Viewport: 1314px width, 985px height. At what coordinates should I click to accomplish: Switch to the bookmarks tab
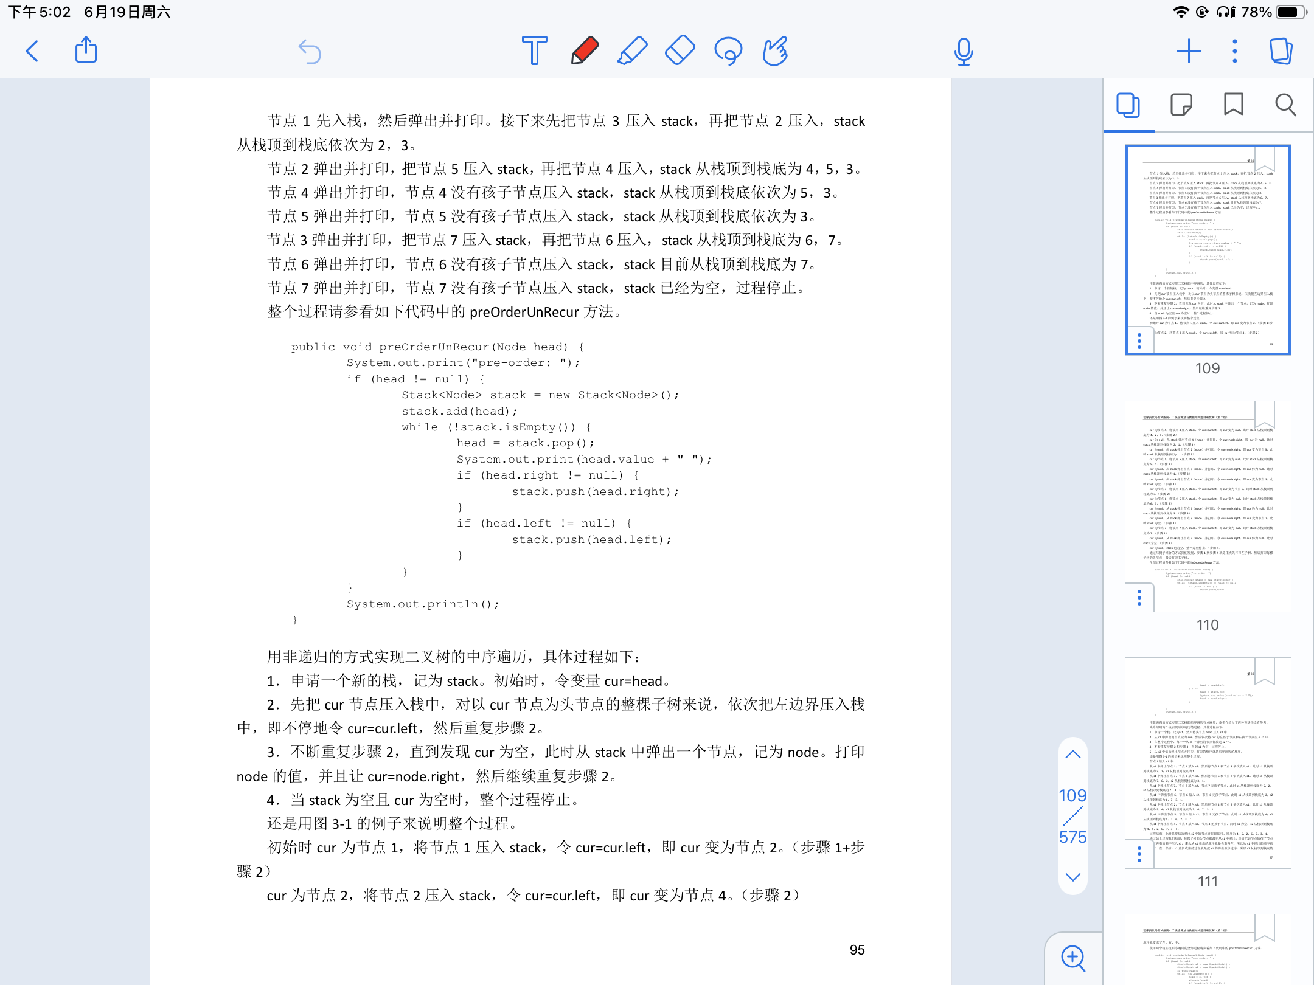pos(1233,105)
